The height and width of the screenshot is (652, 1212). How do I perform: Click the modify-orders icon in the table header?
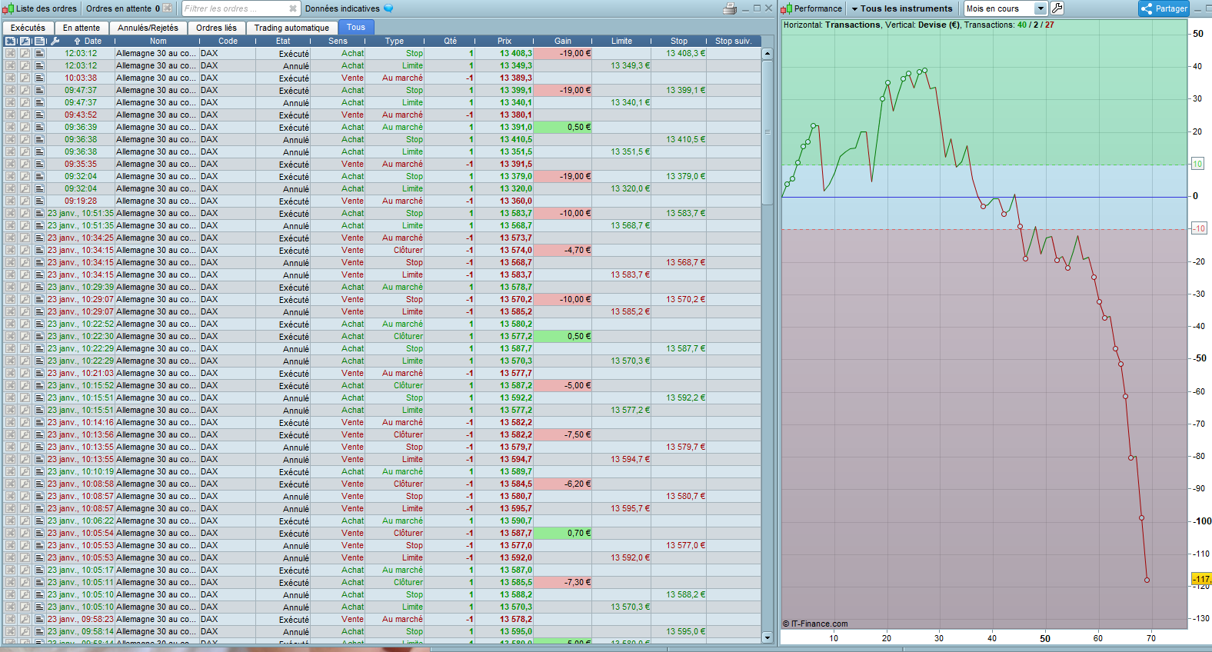coord(25,41)
